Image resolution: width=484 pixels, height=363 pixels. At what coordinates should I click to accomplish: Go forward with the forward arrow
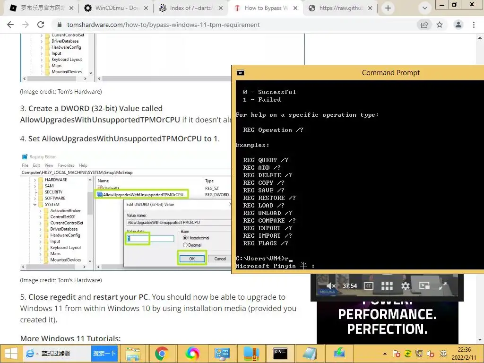pyautogui.click(x=26, y=25)
